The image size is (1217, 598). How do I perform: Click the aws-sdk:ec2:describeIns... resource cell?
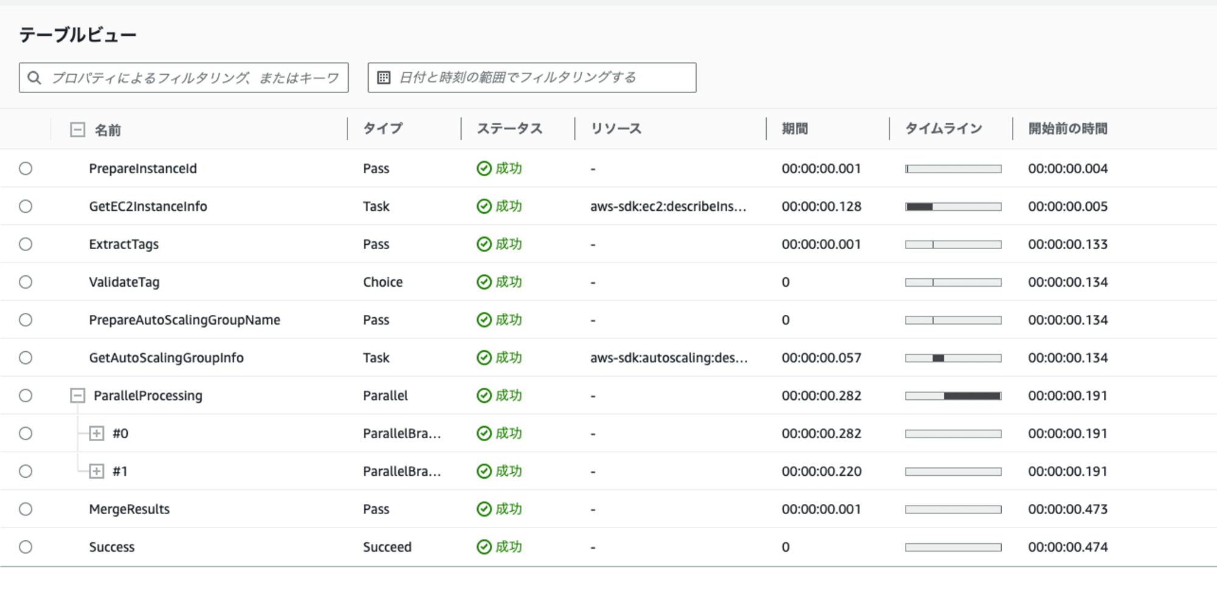(668, 206)
